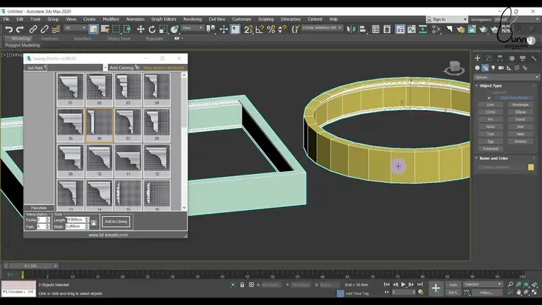Switch to Create panel plus icon
Screen dimensions: 542x305
(x=477, y=58)
